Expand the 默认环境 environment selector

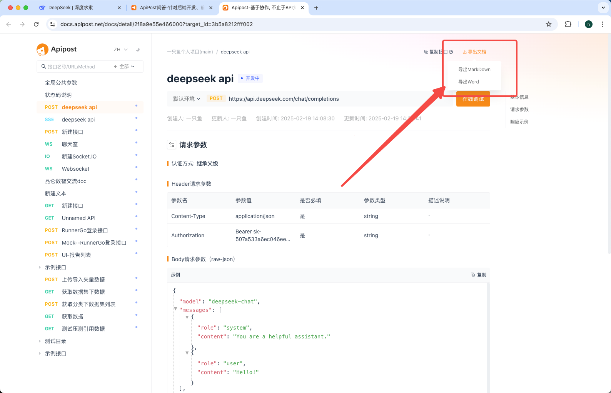187,99
